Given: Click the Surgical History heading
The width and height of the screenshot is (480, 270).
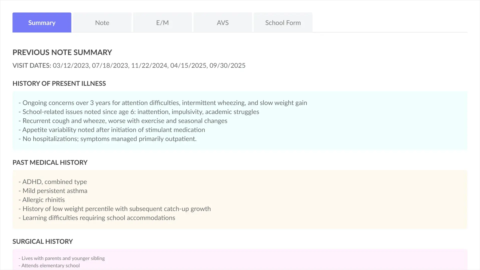Looking at the screenshot, I should click(42, 241).
